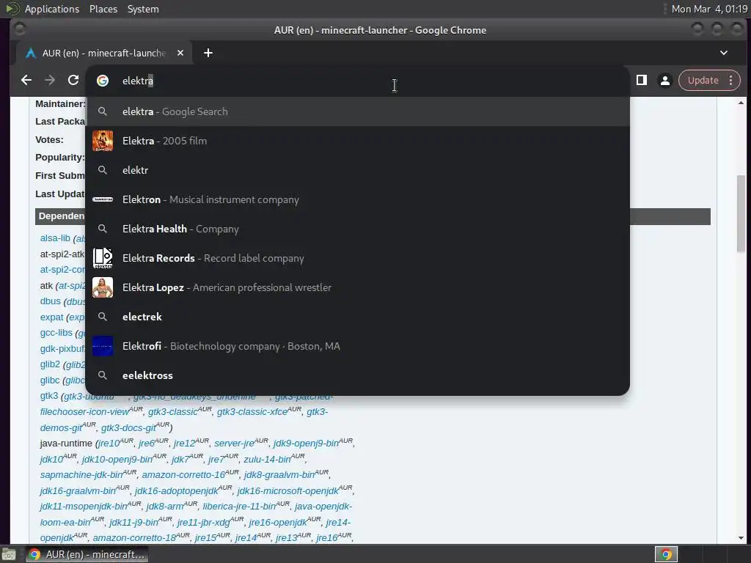Screen dimensions: 751x563
Task: Click the Elektra Records logo thumbnail
Action: tap(103, 258)
